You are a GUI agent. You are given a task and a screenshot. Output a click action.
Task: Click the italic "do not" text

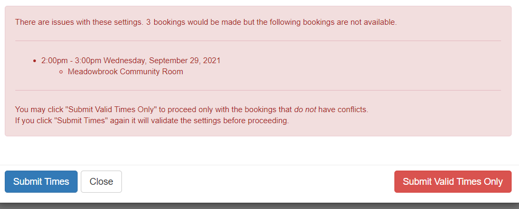point(305,110)
